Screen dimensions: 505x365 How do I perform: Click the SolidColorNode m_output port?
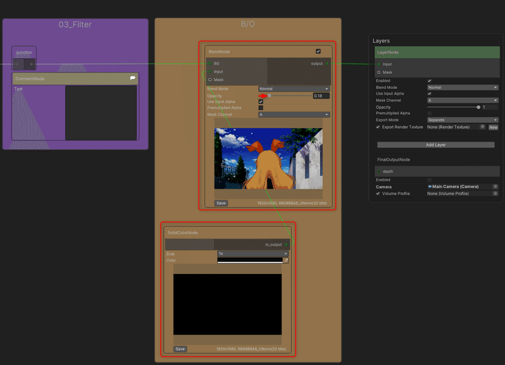click(286, 244)
